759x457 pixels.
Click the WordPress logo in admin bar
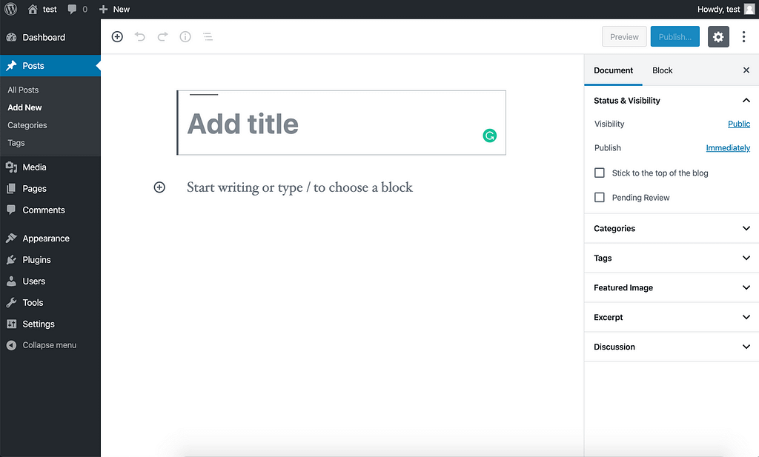pos(10,9)
